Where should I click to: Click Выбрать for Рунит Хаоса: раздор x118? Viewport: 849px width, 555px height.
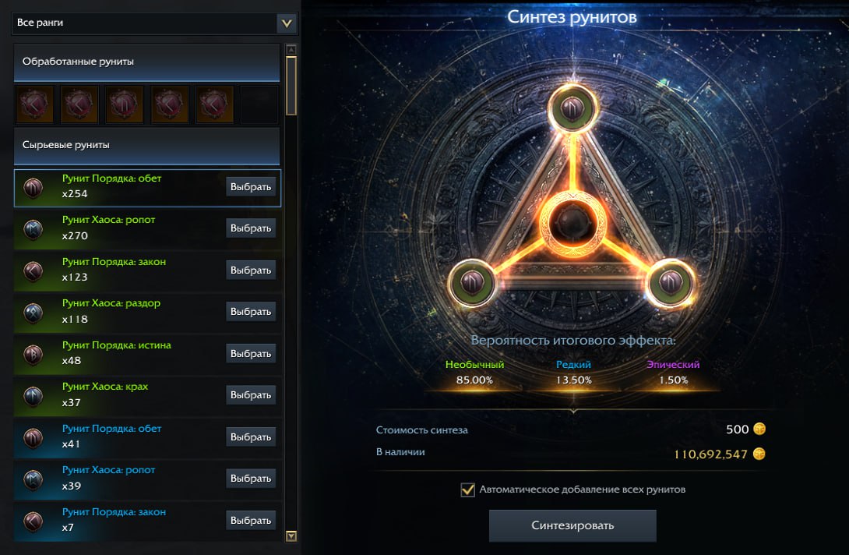[x=251, y=312]
